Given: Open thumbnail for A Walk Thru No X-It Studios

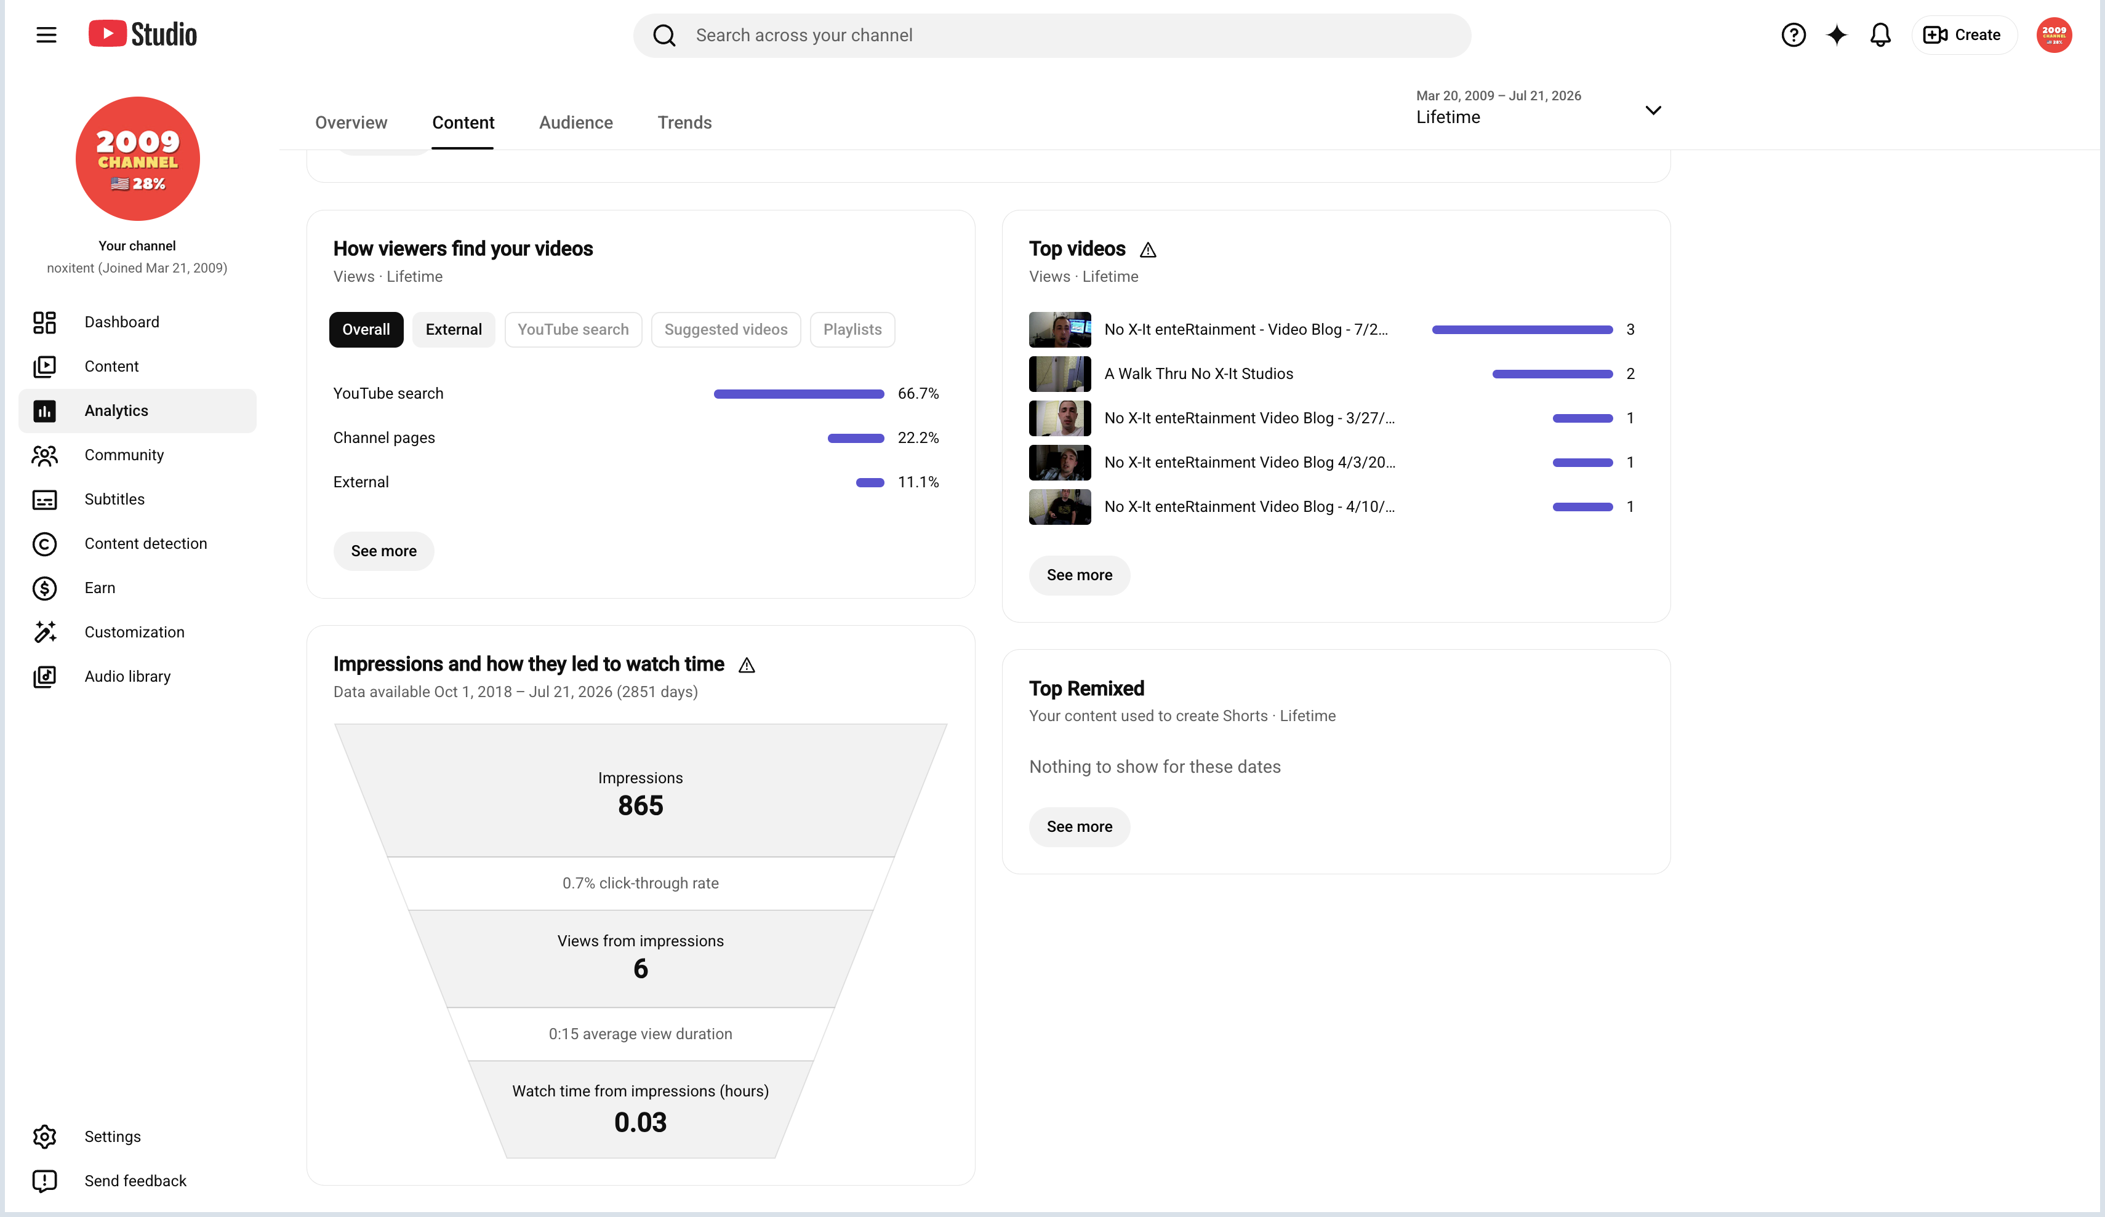Looking at the screenshot, I should tap(1059, 374).
